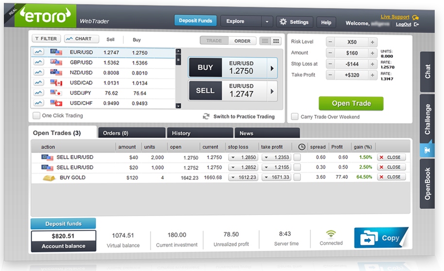Screen dimensions: 444x271
Task: Tick the checkbox in the $20 SELL EUR/USD row
Action: click(x=297, y=167)
